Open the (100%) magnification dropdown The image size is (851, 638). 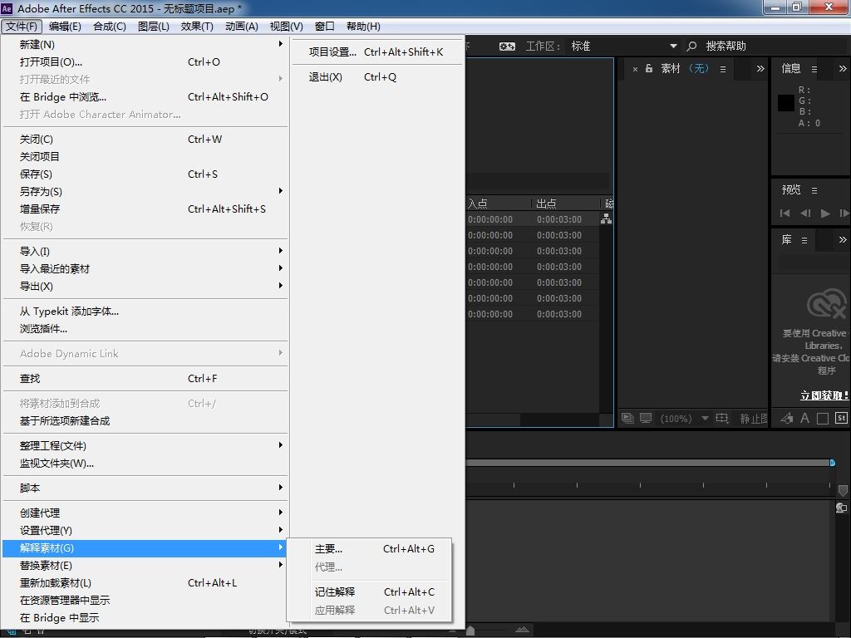tap(685, 419)
